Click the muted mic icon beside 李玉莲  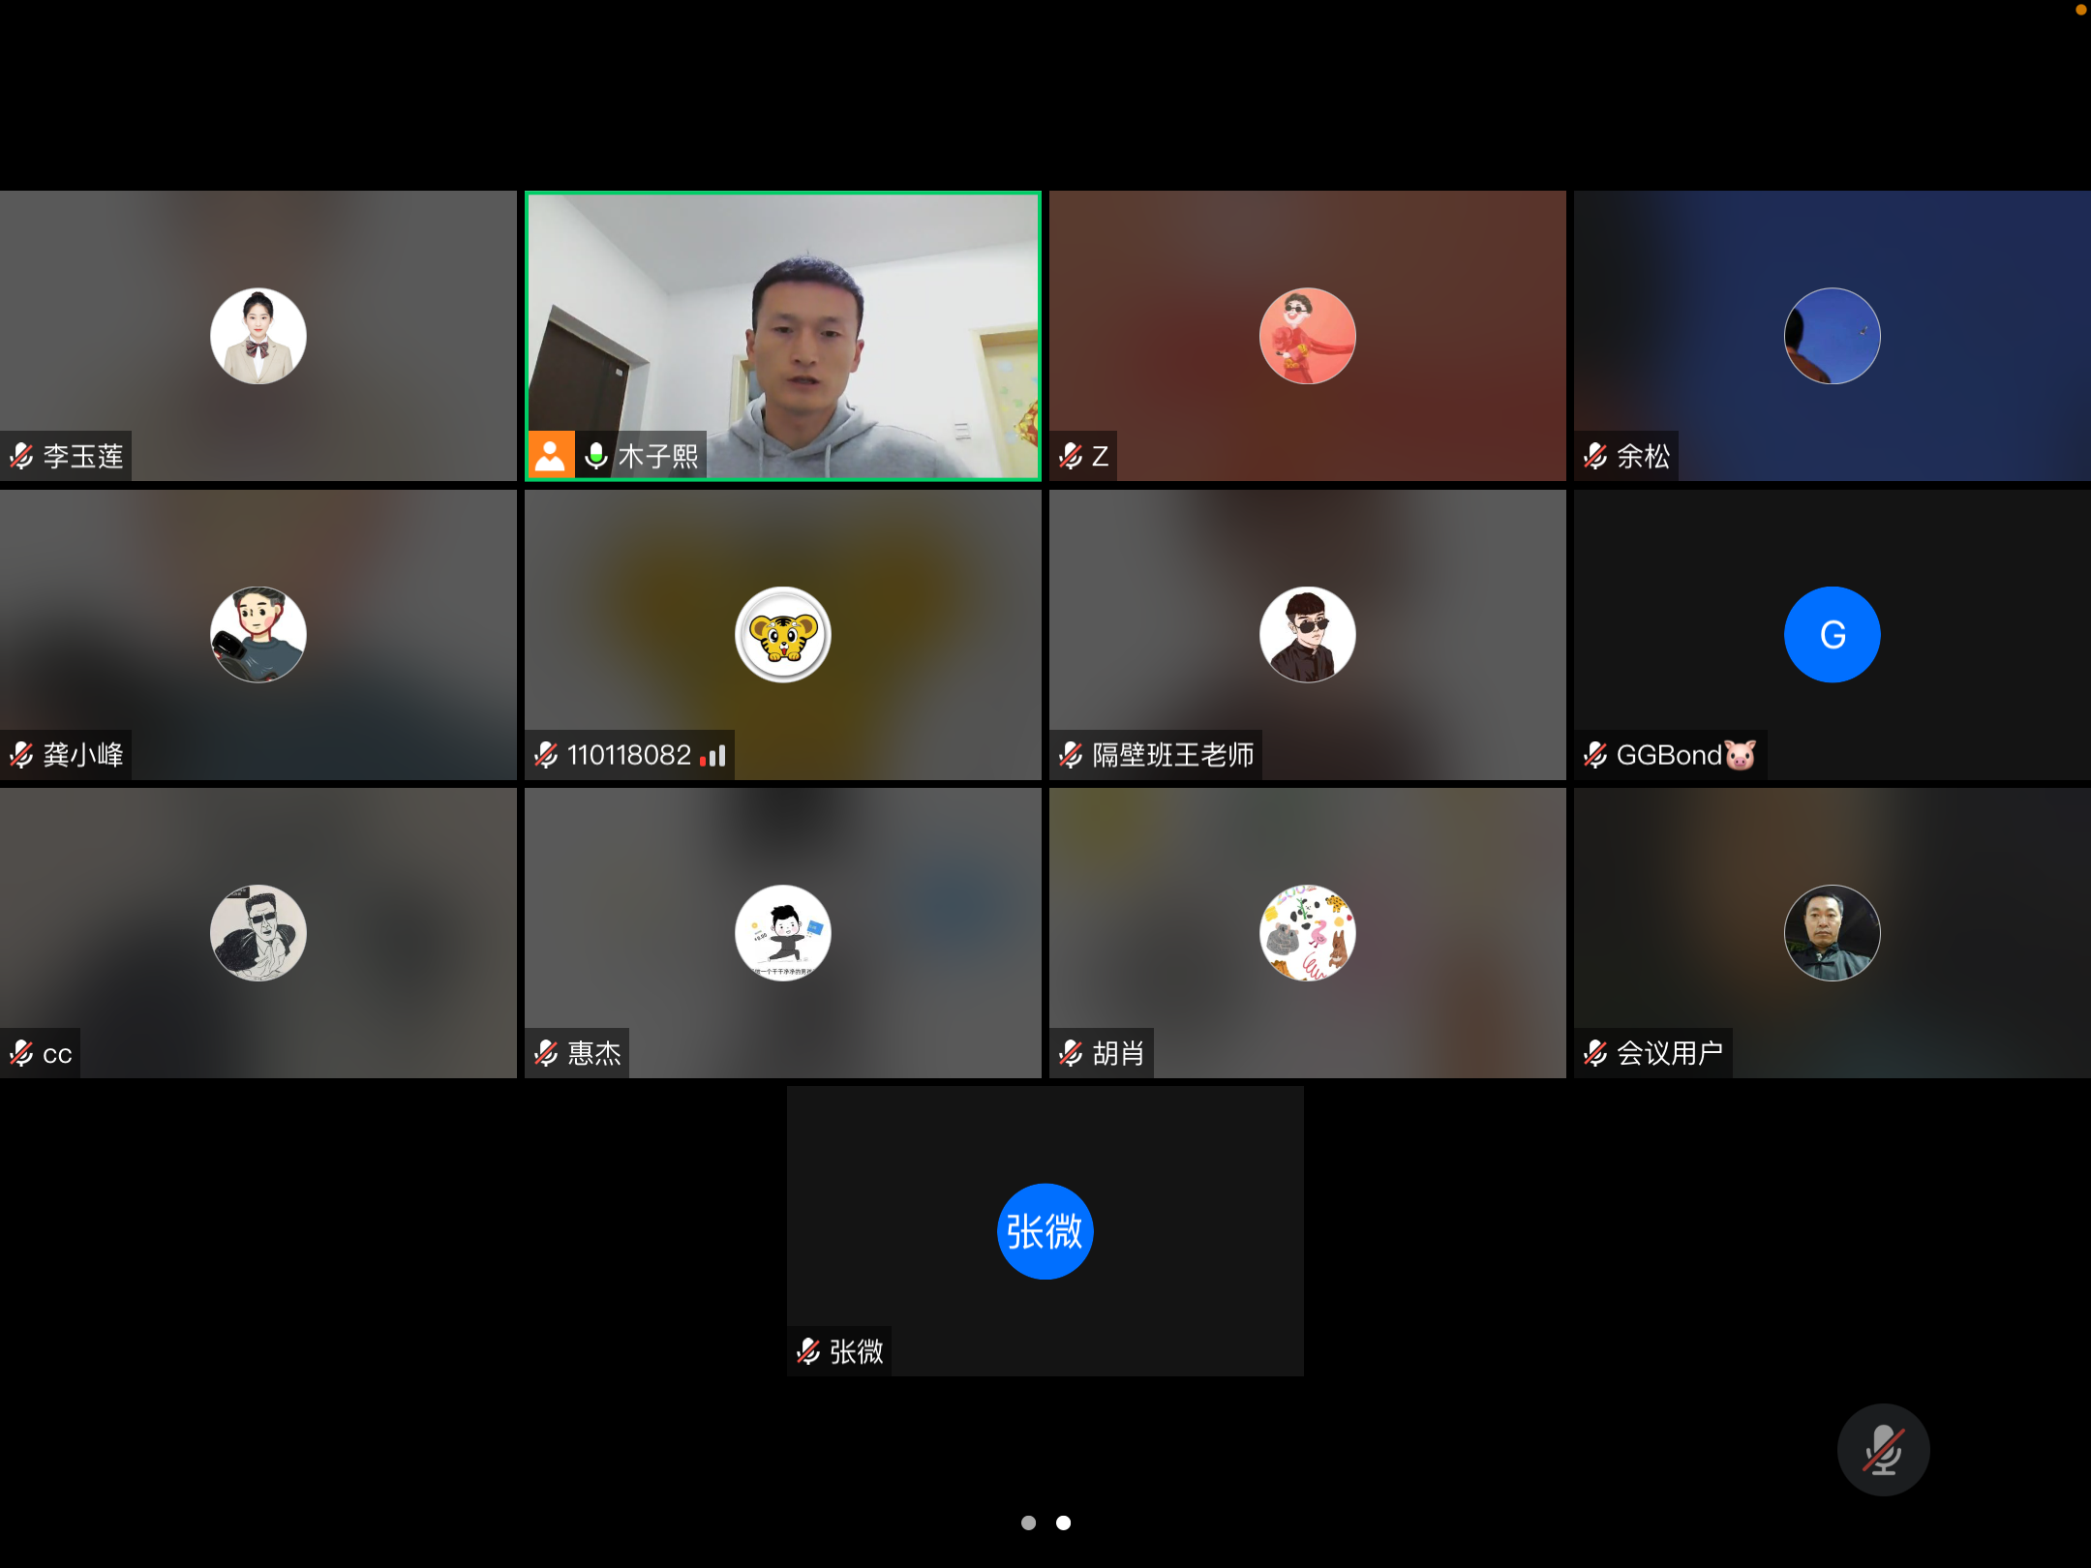pos(21,456)
